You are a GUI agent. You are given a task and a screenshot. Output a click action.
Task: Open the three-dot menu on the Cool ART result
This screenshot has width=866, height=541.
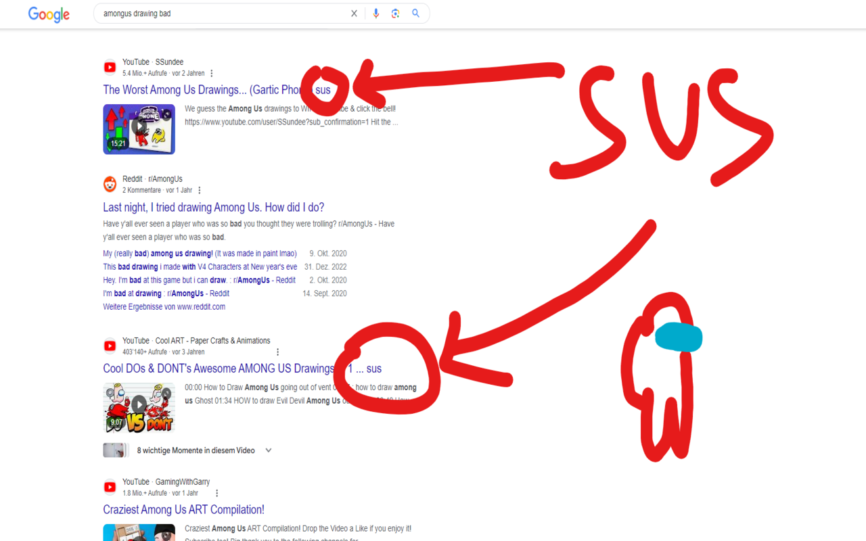tap(277, 352)
